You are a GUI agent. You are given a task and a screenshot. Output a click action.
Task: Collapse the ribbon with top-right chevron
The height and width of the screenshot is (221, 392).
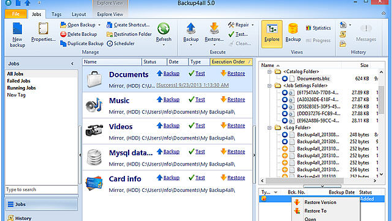383,13
